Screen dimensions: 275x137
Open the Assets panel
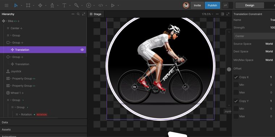(x=43, y=129)
